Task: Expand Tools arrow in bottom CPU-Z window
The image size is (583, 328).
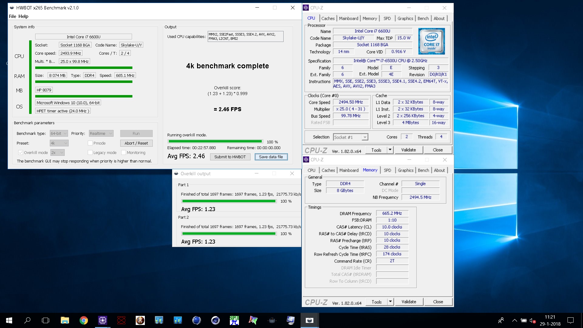Action: point(390,302)
